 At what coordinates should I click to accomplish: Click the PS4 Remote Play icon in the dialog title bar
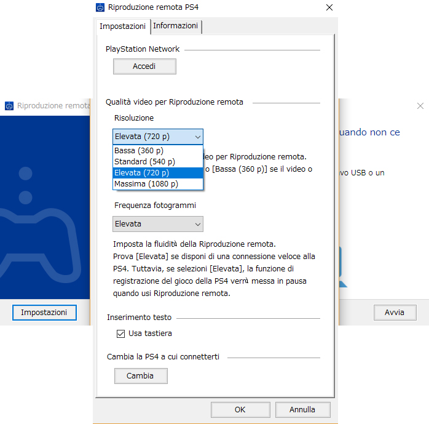click(x=100, y=7)
